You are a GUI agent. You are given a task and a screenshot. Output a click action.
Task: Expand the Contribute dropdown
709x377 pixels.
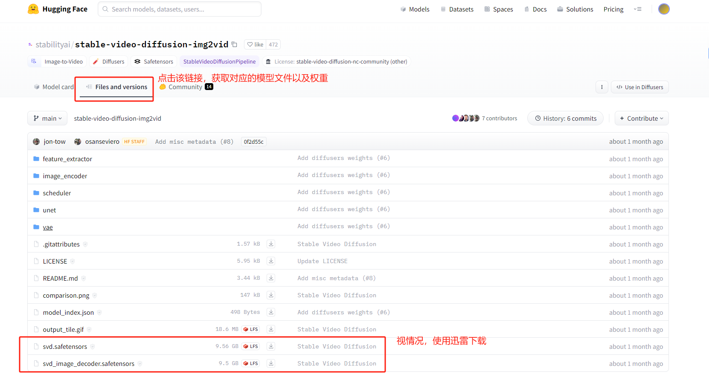click(x=642, y=118)
